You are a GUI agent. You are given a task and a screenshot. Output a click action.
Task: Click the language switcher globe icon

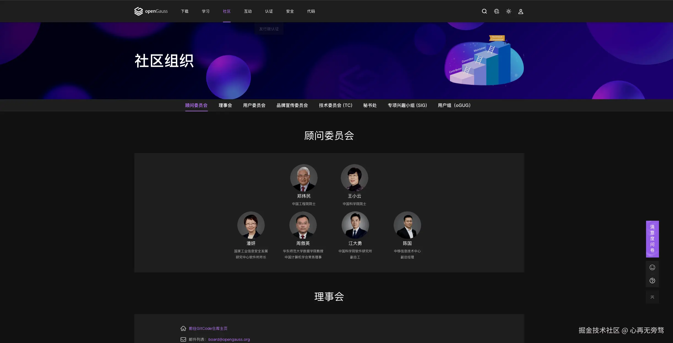(496, 11)
